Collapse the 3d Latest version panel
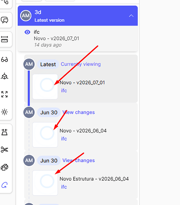Image resolution: width=180 pixels, height=205 pixels. point(131,16)
